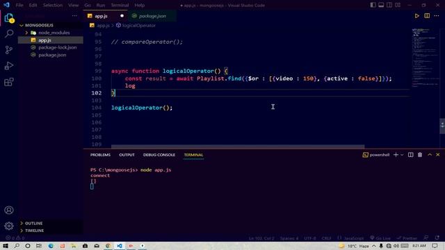Switch to the DEBUG CONSOLE tab

click(x=159, y=155)
